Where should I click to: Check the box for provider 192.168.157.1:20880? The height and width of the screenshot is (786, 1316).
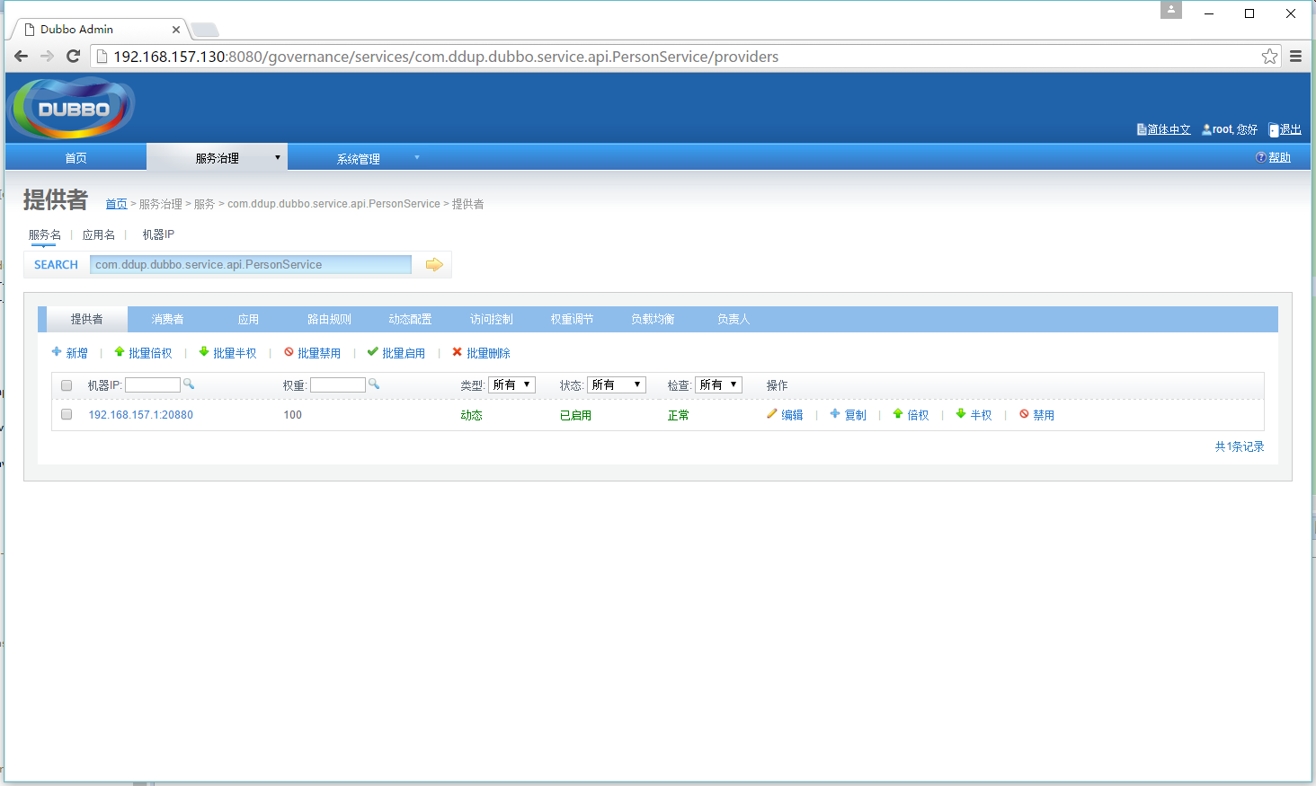[x=67, y=415]
